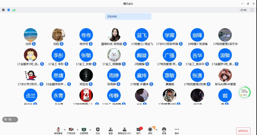Open the 表情 emoji reactions icon
Viewport: 257px width, 135px height.
click(x=164, y=130)
